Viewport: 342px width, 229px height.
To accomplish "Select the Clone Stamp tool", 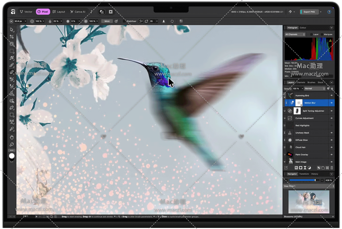I will point(12,93).
